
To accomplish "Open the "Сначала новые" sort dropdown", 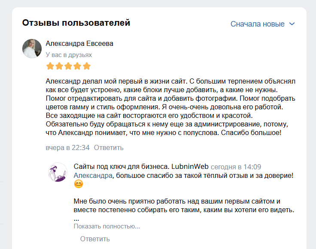I will (262, 24).
